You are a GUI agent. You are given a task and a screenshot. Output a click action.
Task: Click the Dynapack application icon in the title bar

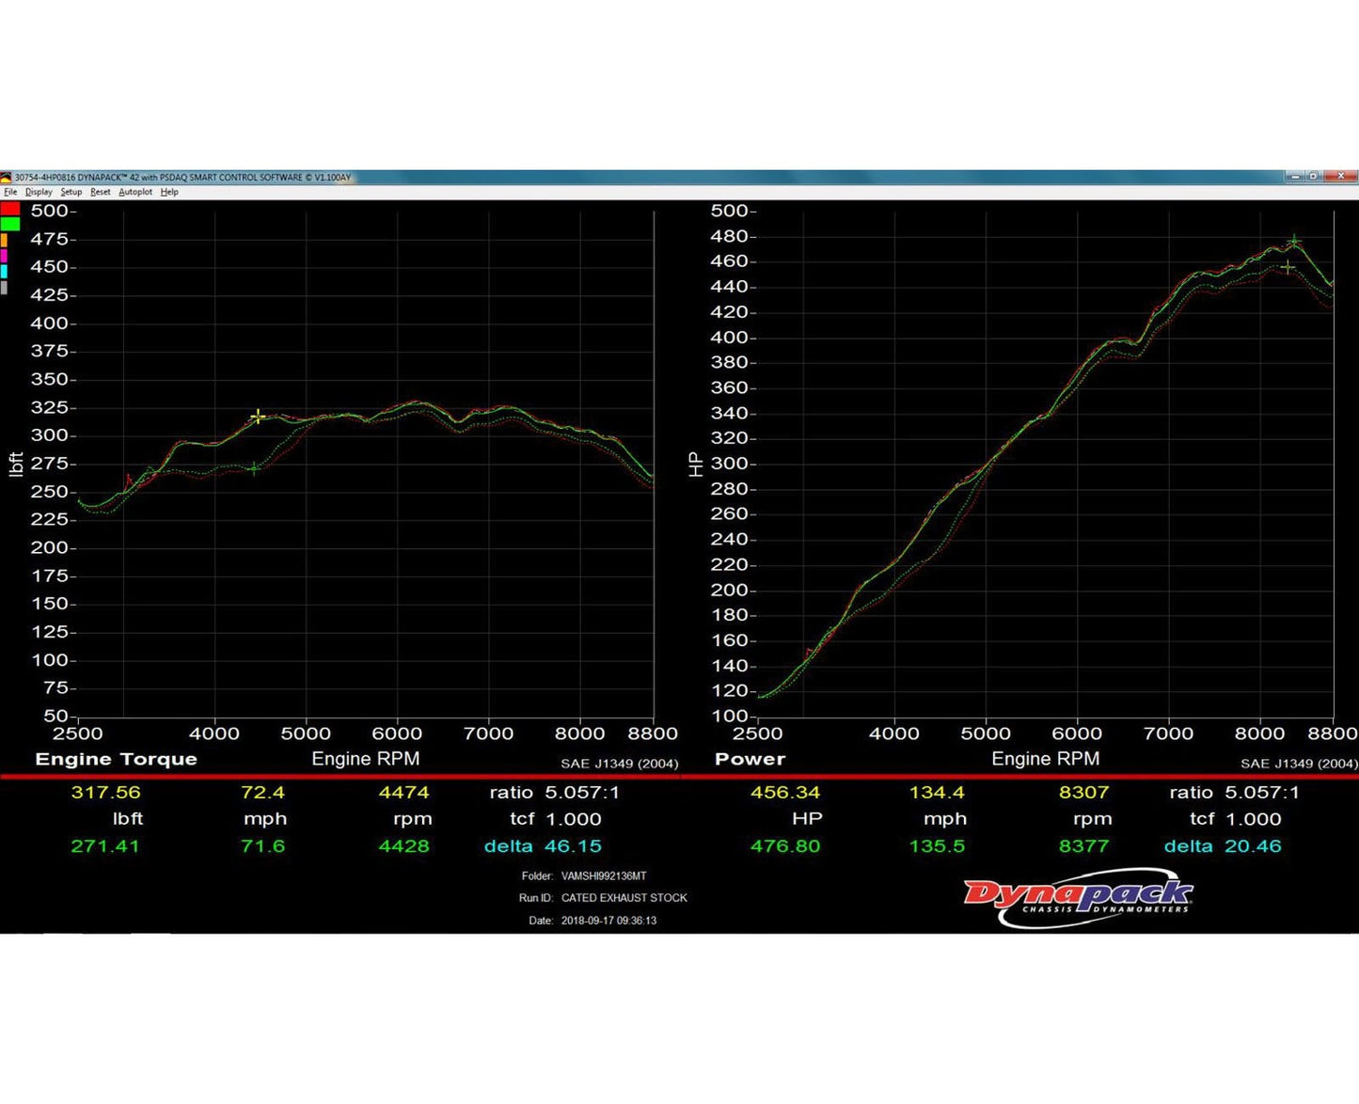click(8, 176)
